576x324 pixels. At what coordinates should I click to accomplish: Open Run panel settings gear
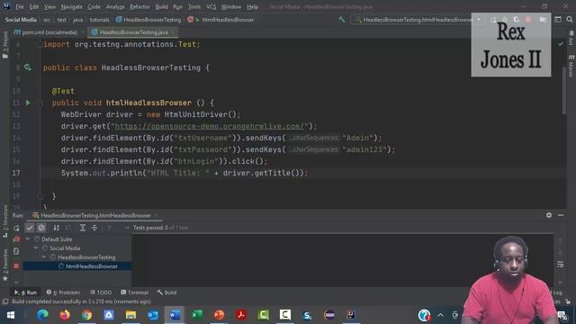point(549,215)
